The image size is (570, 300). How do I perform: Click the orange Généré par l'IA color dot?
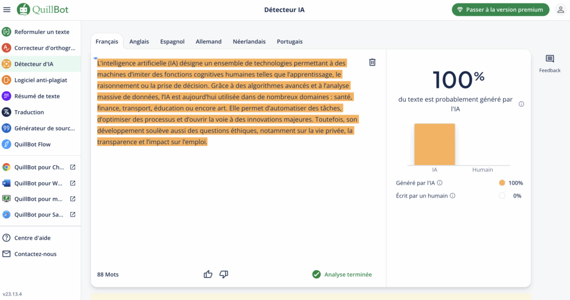[x=502, y=183]
